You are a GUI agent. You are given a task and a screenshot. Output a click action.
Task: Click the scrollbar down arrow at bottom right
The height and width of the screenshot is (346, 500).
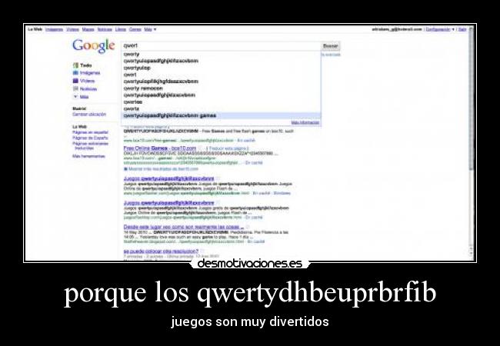pos(472,254)
